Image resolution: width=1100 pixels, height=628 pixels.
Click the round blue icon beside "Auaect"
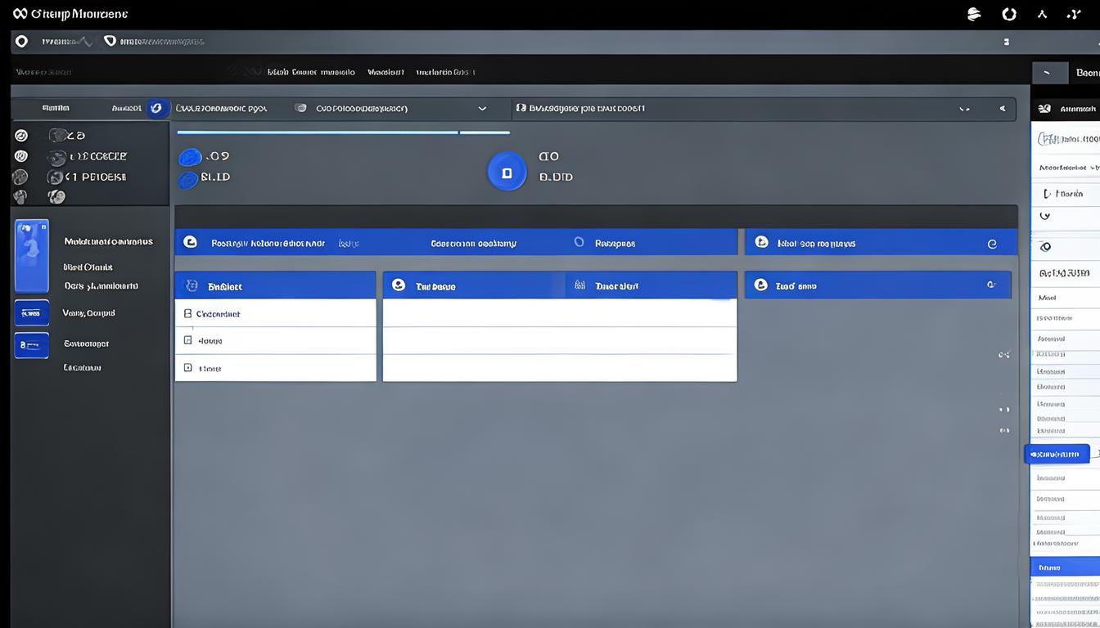(x=157, y=108)
